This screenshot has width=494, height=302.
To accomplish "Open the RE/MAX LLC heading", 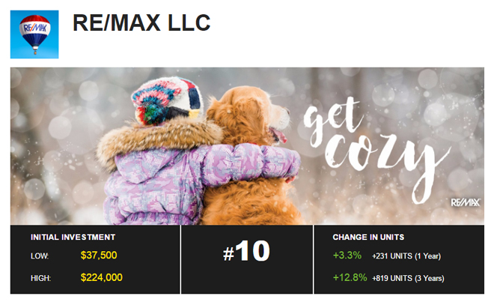I will (x=141, y=22).
